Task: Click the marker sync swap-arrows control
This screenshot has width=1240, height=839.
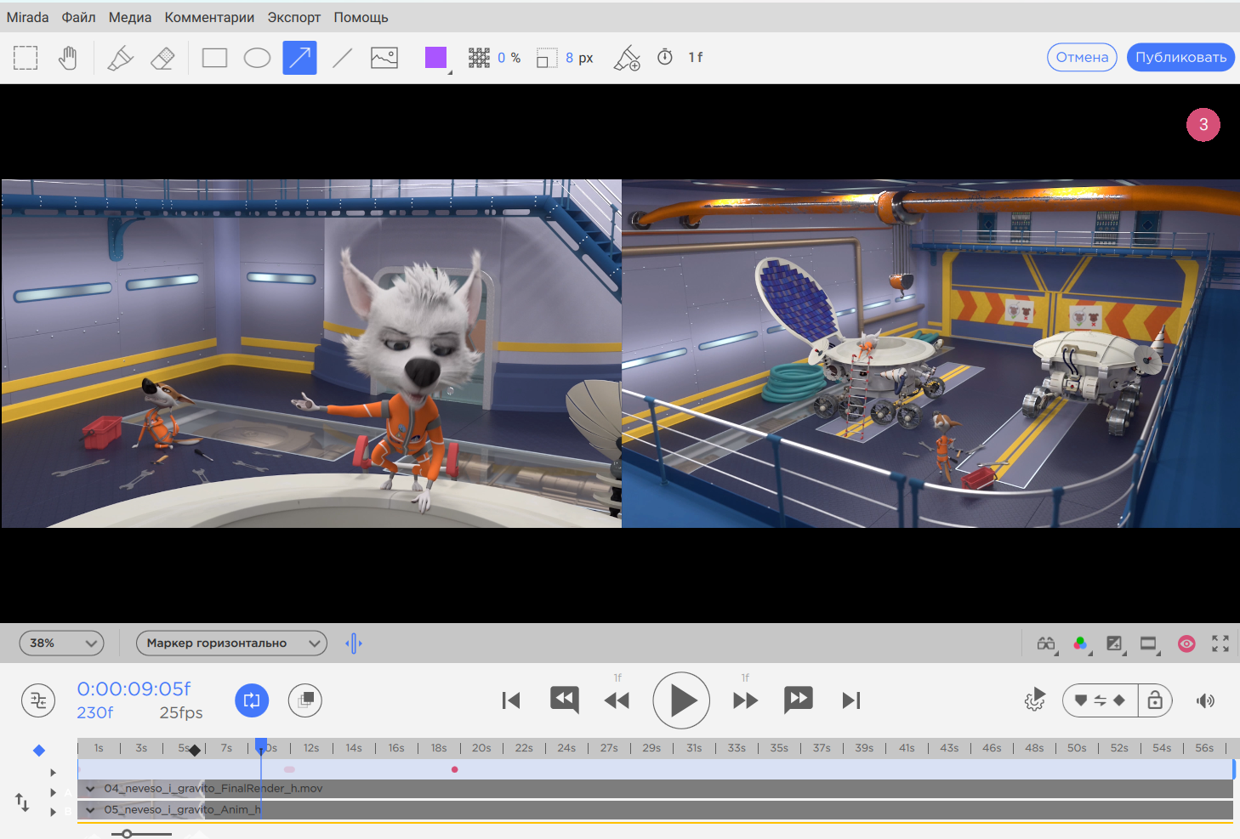Action: pyautogui.click(x=1100, y=700)
